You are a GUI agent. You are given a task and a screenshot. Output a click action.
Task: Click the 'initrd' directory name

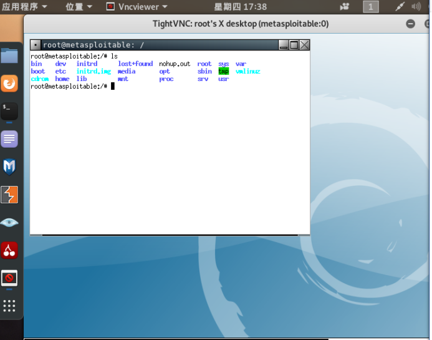coord(87,64)
